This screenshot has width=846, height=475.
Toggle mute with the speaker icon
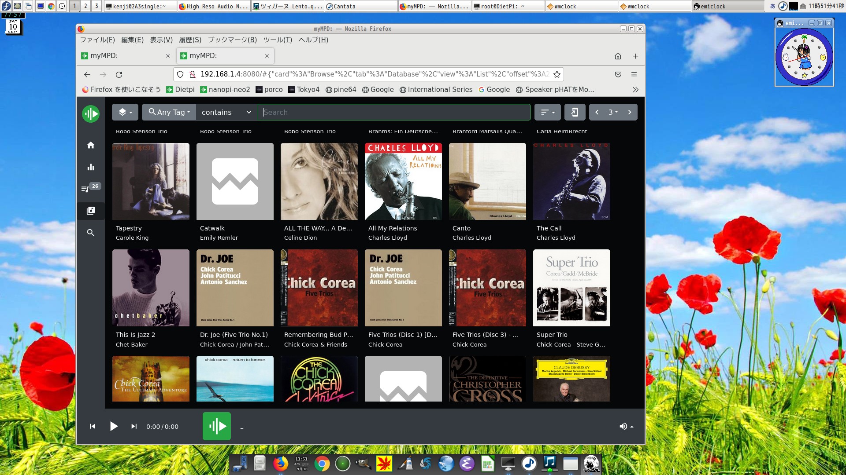point(623,426)
